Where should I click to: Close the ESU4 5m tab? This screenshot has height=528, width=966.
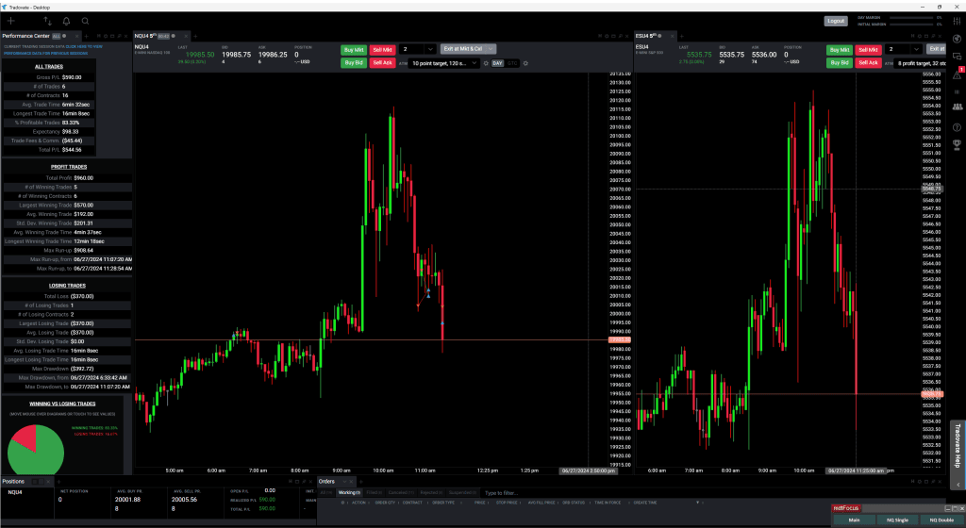coord(673,37)
